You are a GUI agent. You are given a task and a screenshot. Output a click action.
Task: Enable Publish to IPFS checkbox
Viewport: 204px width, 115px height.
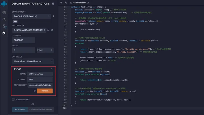[13, 99]
